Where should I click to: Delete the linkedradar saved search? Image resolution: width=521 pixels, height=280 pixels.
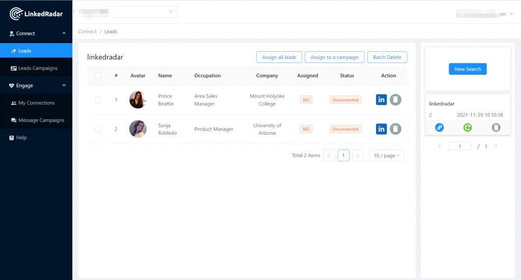(x=496, y=128)
